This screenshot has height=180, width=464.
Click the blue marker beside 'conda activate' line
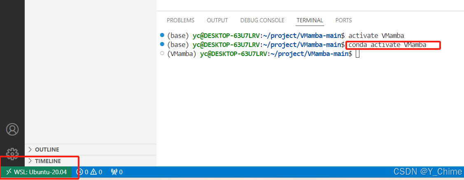tap(162, 44)
